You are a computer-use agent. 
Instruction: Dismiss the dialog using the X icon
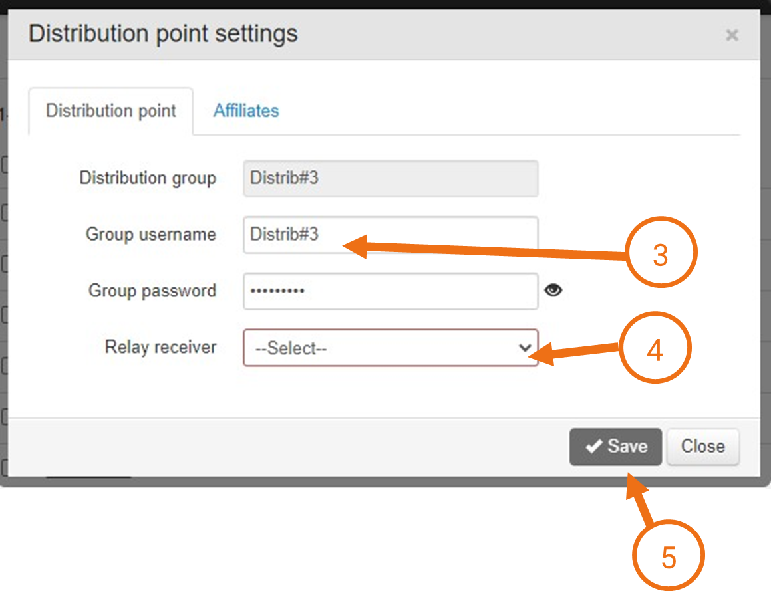tap(732, 36)
